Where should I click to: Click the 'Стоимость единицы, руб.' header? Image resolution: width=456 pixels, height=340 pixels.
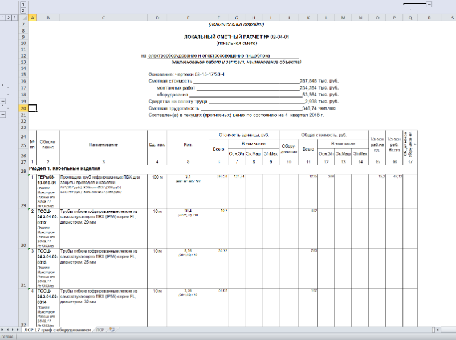pyautogui.click(x=244, y=135)
